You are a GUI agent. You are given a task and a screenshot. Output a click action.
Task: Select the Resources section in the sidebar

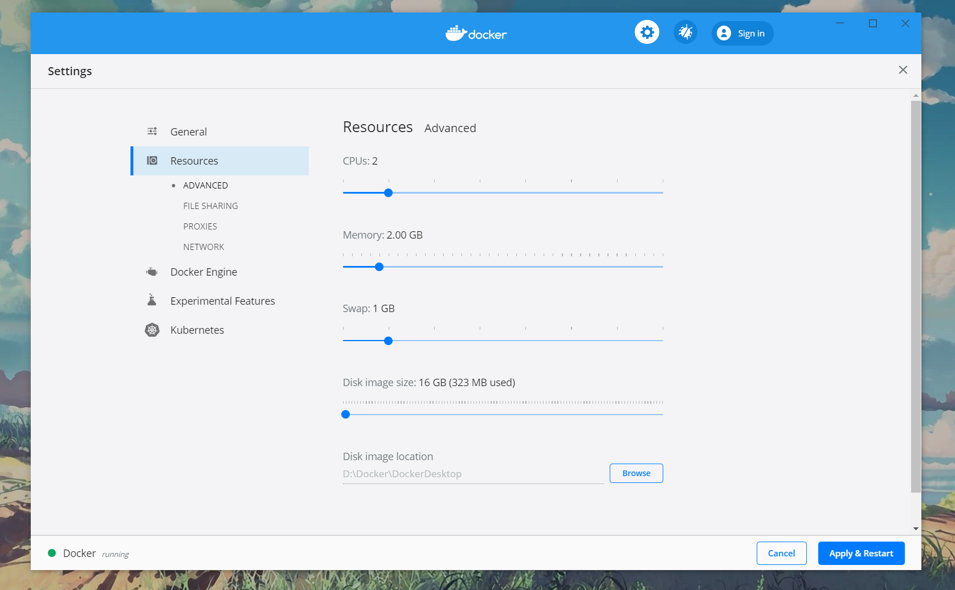[220, 161]
